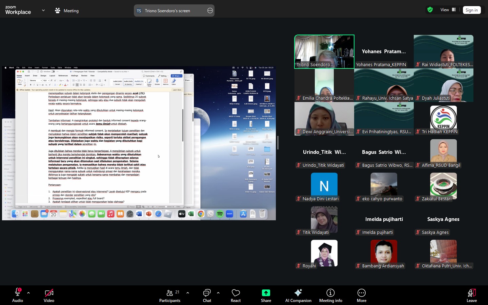Expand Participants options caret

(188, 293)
